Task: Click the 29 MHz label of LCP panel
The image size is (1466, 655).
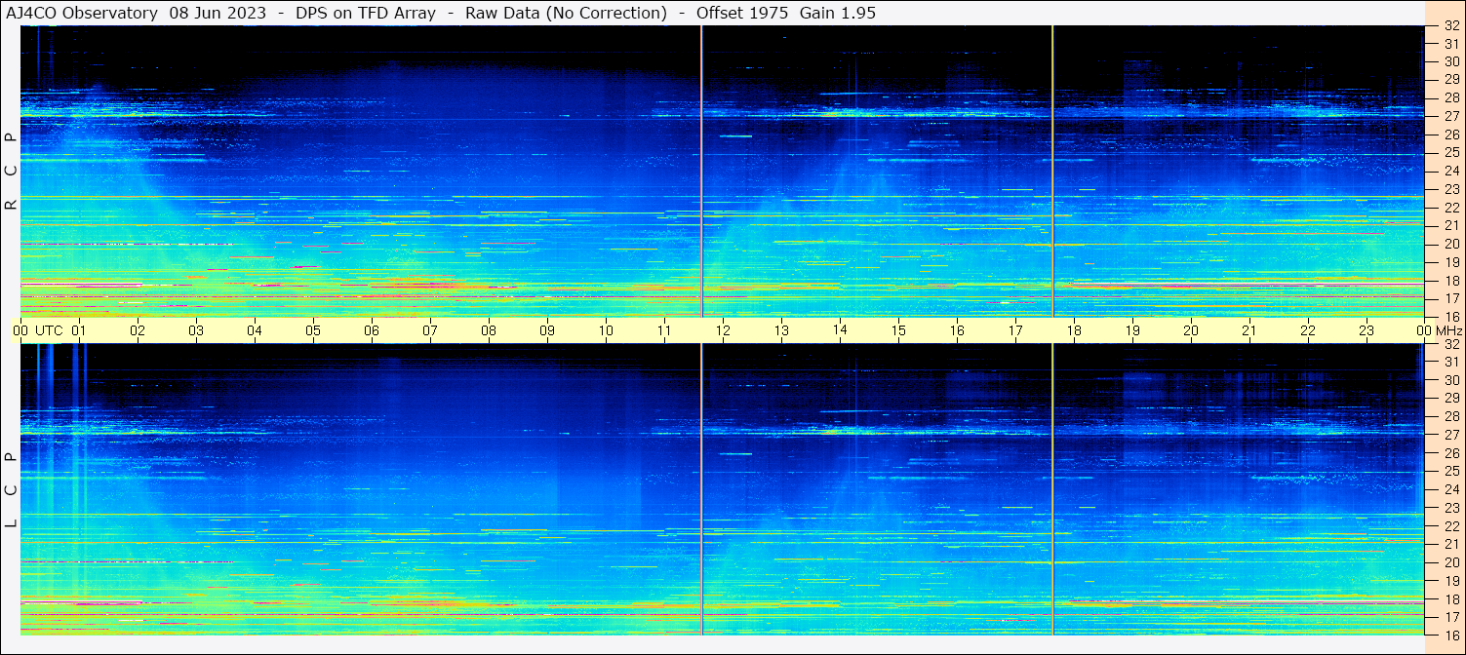Action: (x=1451, y=399)
